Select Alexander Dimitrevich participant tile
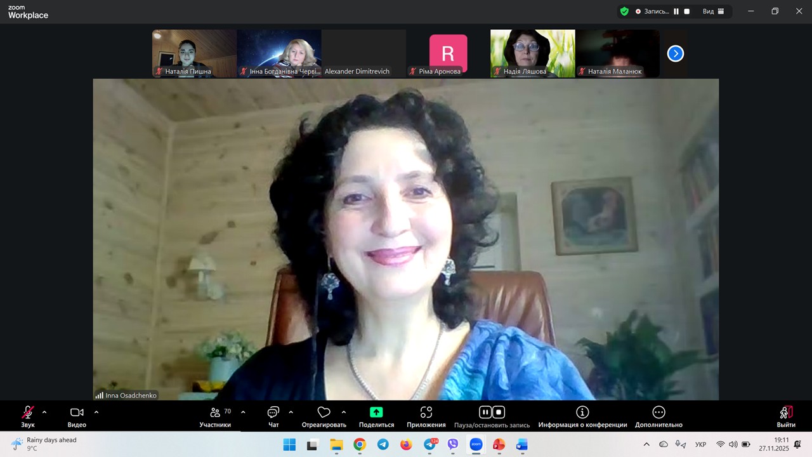812x457 pixels. click(363, 53)
